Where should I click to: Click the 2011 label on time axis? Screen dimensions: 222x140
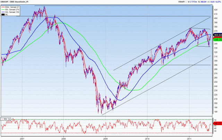[x=189, y=138]
